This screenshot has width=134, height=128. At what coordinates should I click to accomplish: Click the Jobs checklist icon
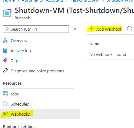pos(5,94)
